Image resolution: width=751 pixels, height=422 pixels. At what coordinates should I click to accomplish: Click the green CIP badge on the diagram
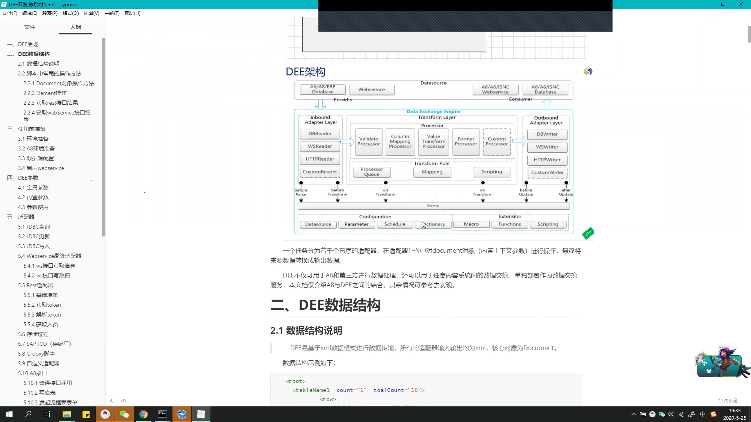[x=588, y=233]
